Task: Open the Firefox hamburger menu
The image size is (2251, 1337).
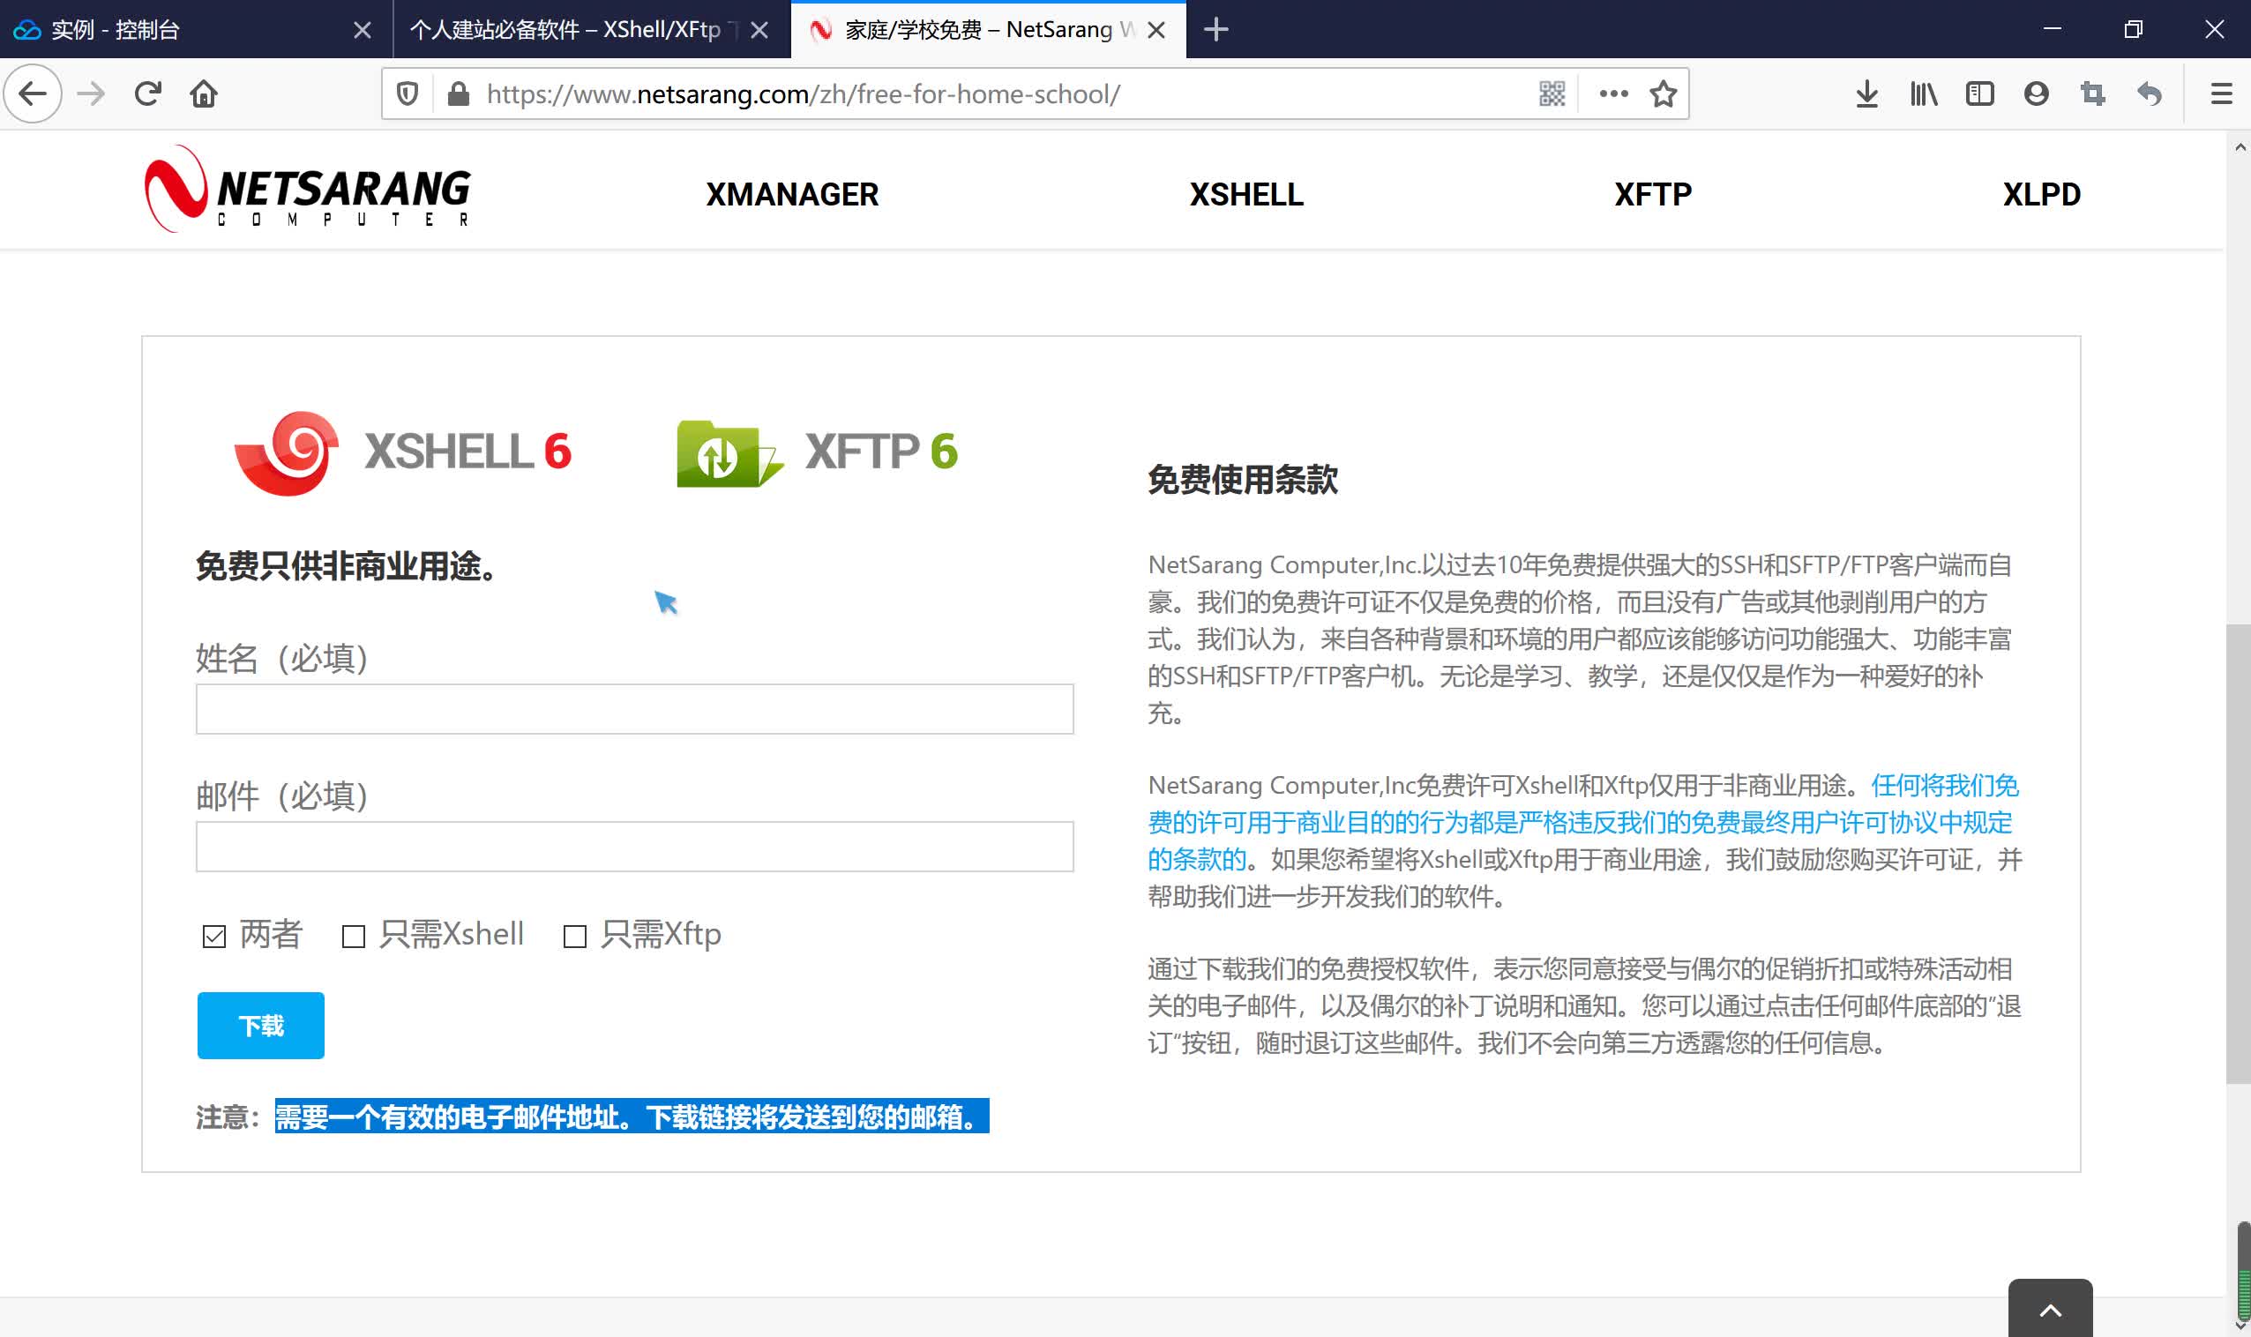Action: pos(2222,93)
